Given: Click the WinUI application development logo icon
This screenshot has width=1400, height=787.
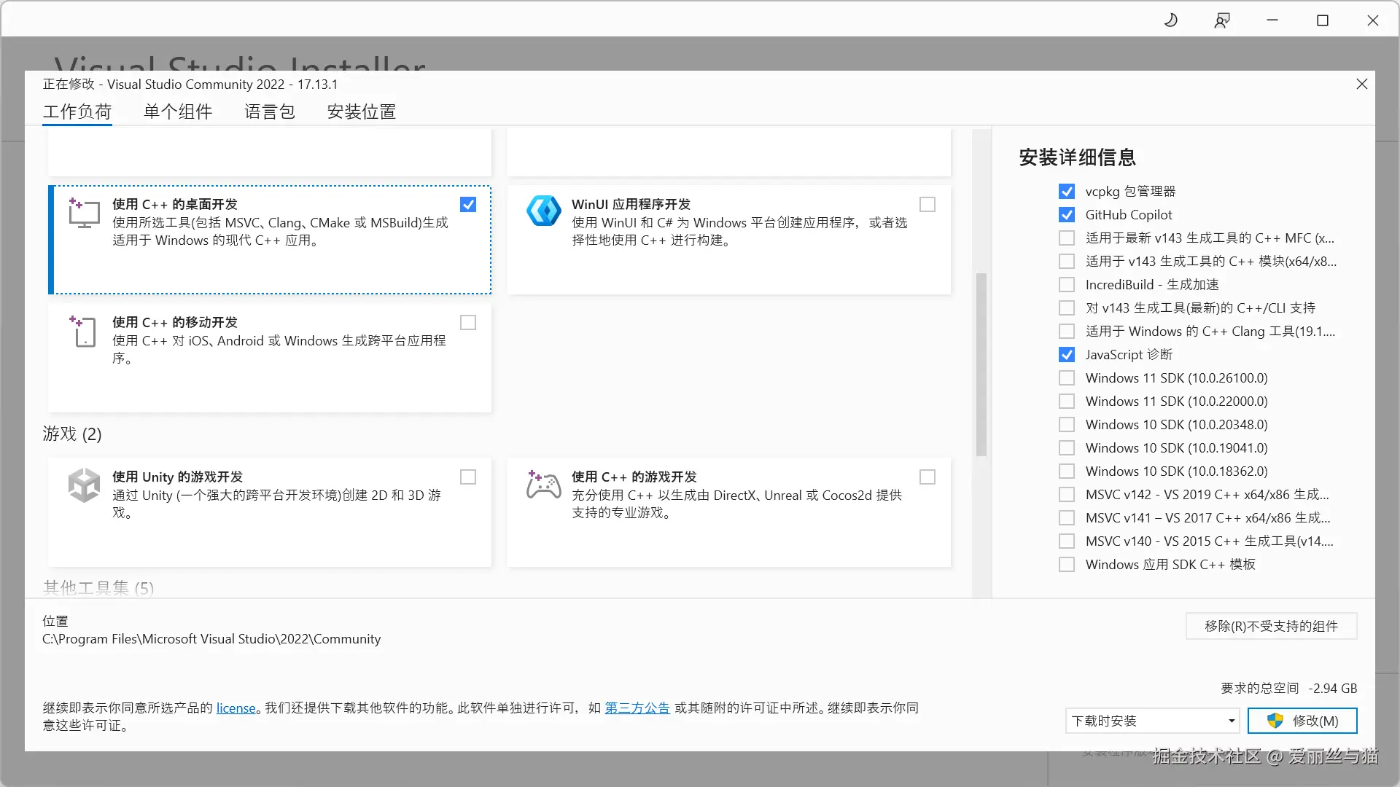Looking at the screenshot, I should [x=544, y=211].
